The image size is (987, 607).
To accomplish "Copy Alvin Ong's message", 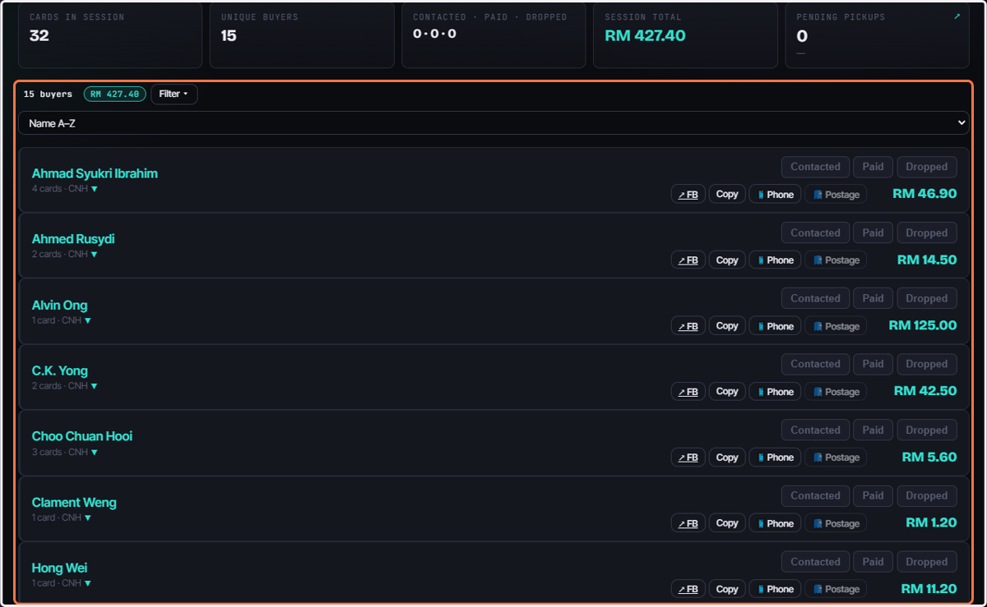I will click(727, 326).
